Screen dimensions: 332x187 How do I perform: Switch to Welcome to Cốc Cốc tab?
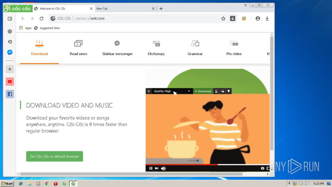coord(64,9)
